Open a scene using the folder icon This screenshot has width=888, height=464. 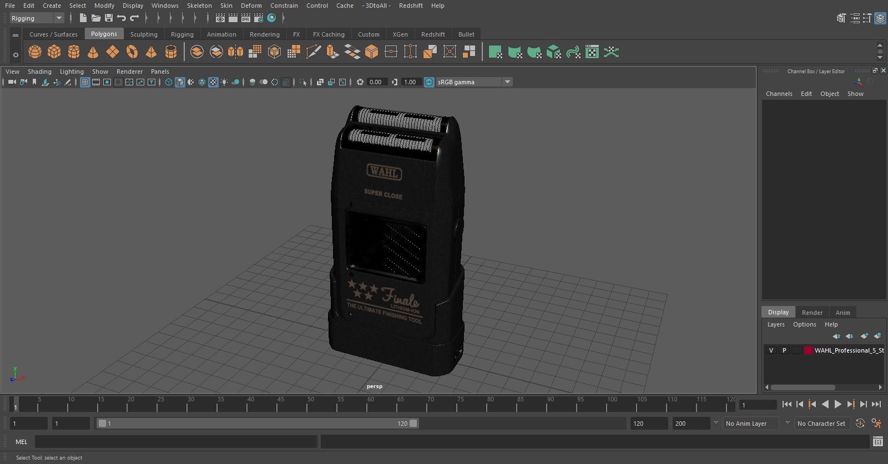pos(96,18)
